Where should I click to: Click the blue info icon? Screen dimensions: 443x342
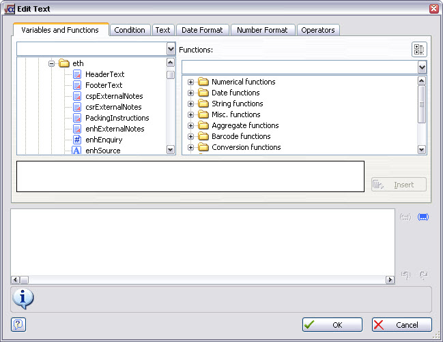[x=23, y=298]
